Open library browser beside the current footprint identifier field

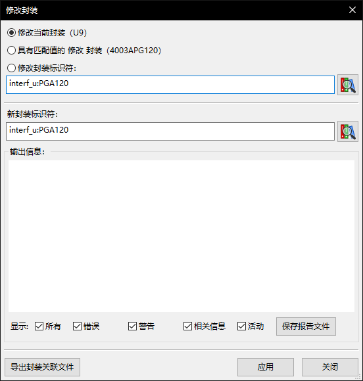click(x=348, y=85)
